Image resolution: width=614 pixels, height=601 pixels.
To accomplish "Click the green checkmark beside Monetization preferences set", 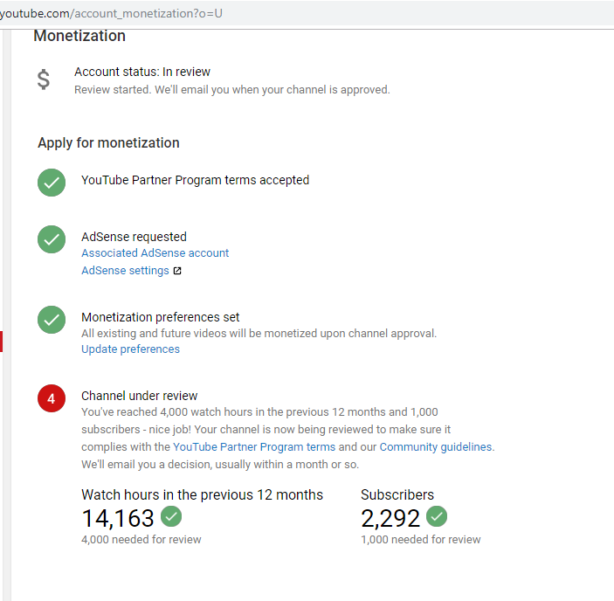I will click(x=52, y=320).
